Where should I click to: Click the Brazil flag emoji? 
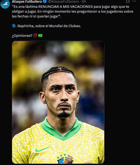[40, 35]
